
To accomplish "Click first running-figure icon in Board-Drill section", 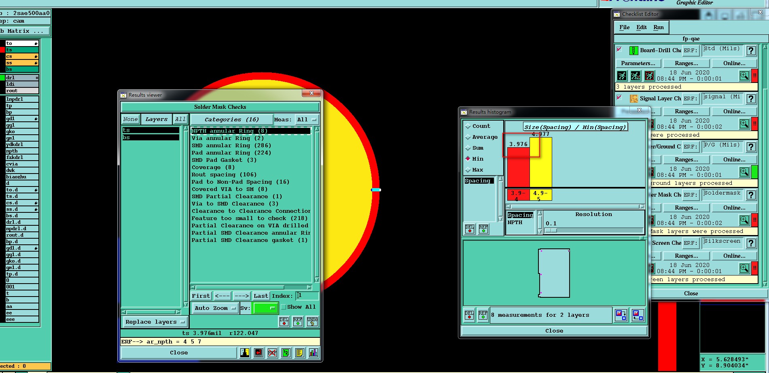I will point(622,76).
